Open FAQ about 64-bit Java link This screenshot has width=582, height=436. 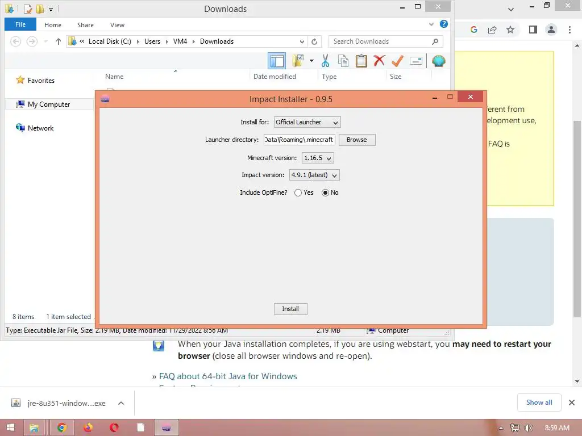228,376
